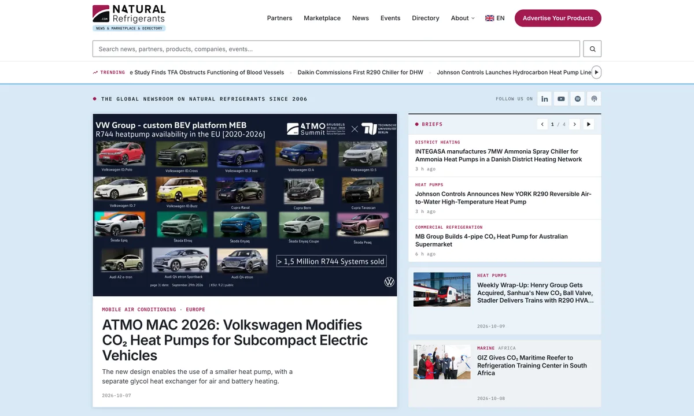Open the podcast icon in Follow Us
The width and height of the screenshot is (694, 416).
(594, 99)
